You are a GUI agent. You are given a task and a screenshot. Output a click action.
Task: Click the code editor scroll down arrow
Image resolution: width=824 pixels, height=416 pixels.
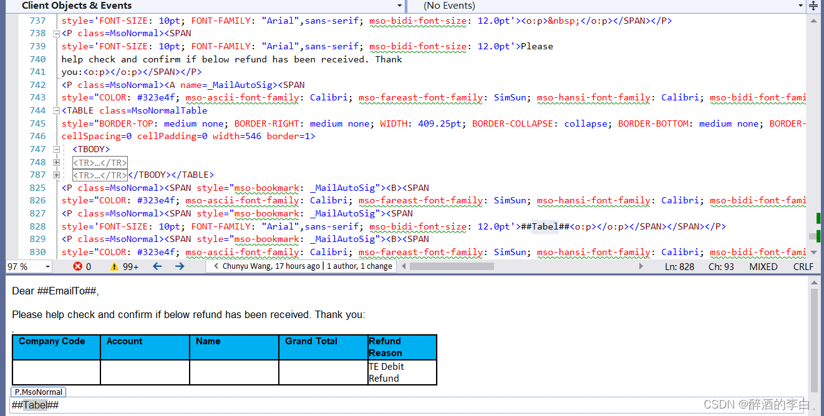[x=813, y=252]
